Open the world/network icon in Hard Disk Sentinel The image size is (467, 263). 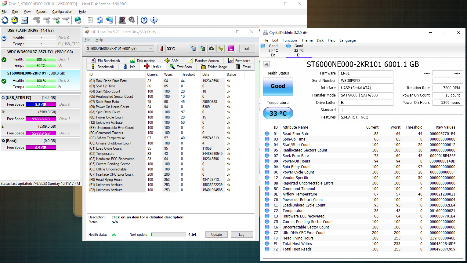point(78,20)
